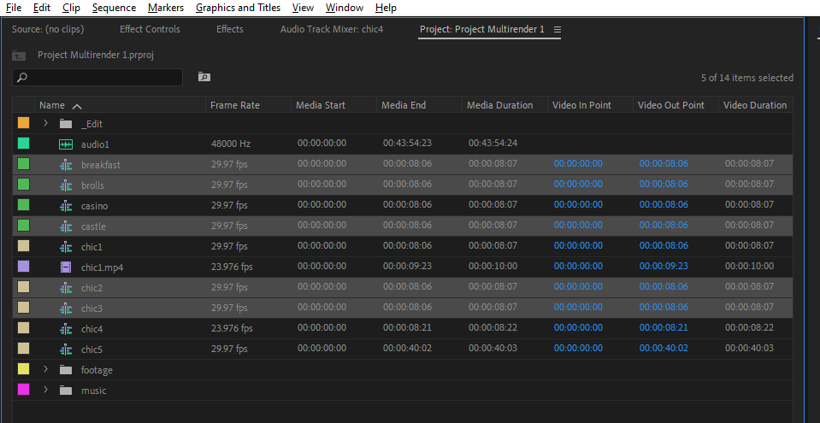Expand the _Edit bin
Image resolution: width=820 pixels, height=423 pixels.
tap(45, 123)
